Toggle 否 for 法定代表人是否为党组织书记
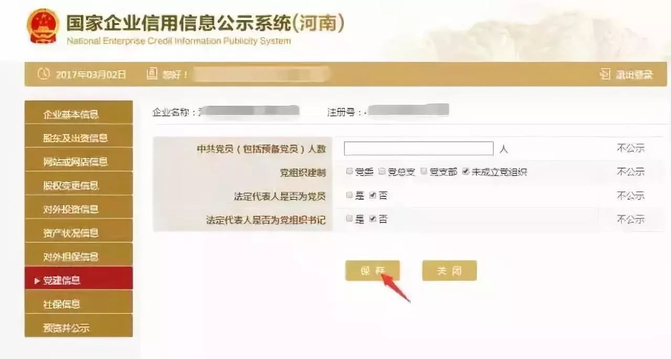671x359 pixels. (x=373, y=219)
